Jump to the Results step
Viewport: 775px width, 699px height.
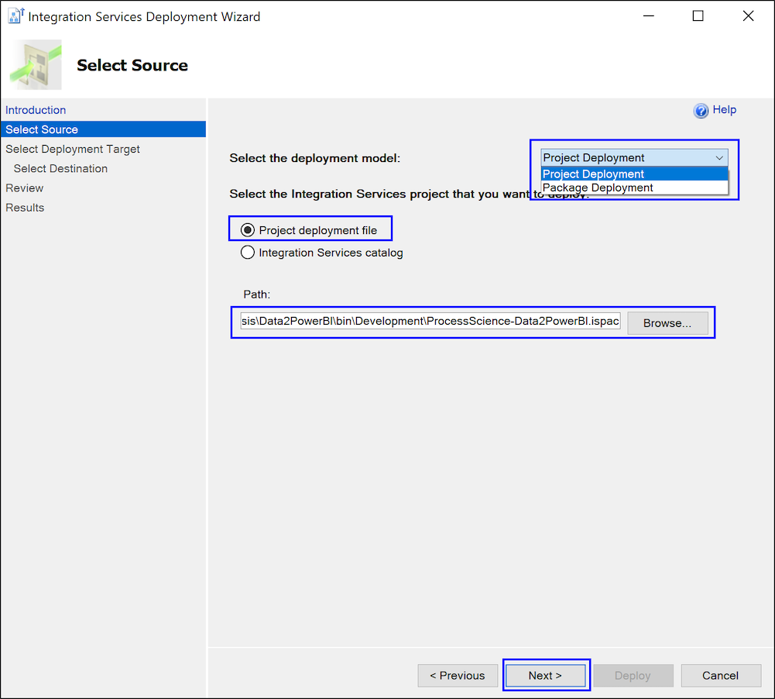point(25,208)
